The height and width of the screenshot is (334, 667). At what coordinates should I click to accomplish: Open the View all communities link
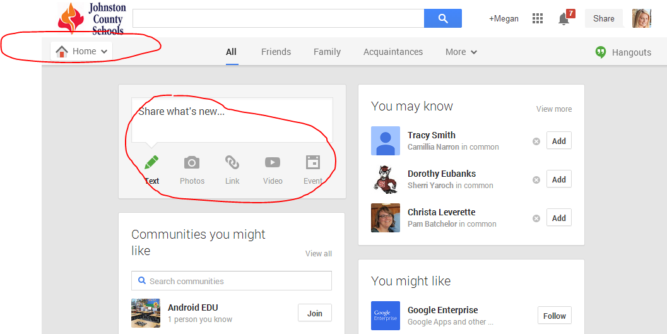point(319,254)
